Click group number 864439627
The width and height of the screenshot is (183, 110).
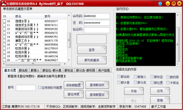pos(51,60)
